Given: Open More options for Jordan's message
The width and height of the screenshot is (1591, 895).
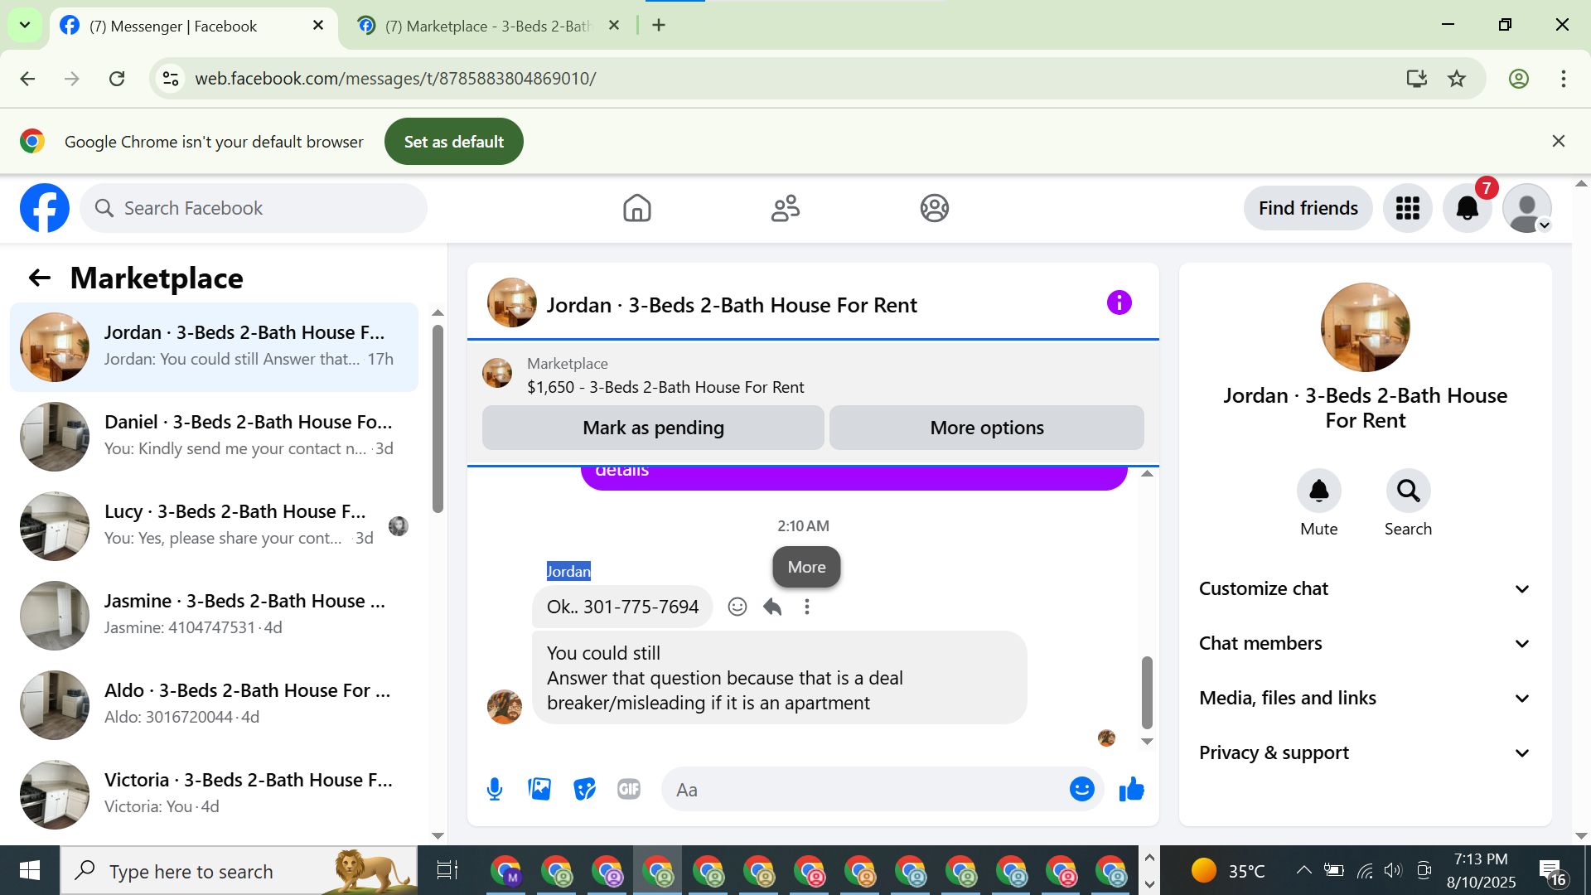Looking at the screenshot, I should pos(806,607).
